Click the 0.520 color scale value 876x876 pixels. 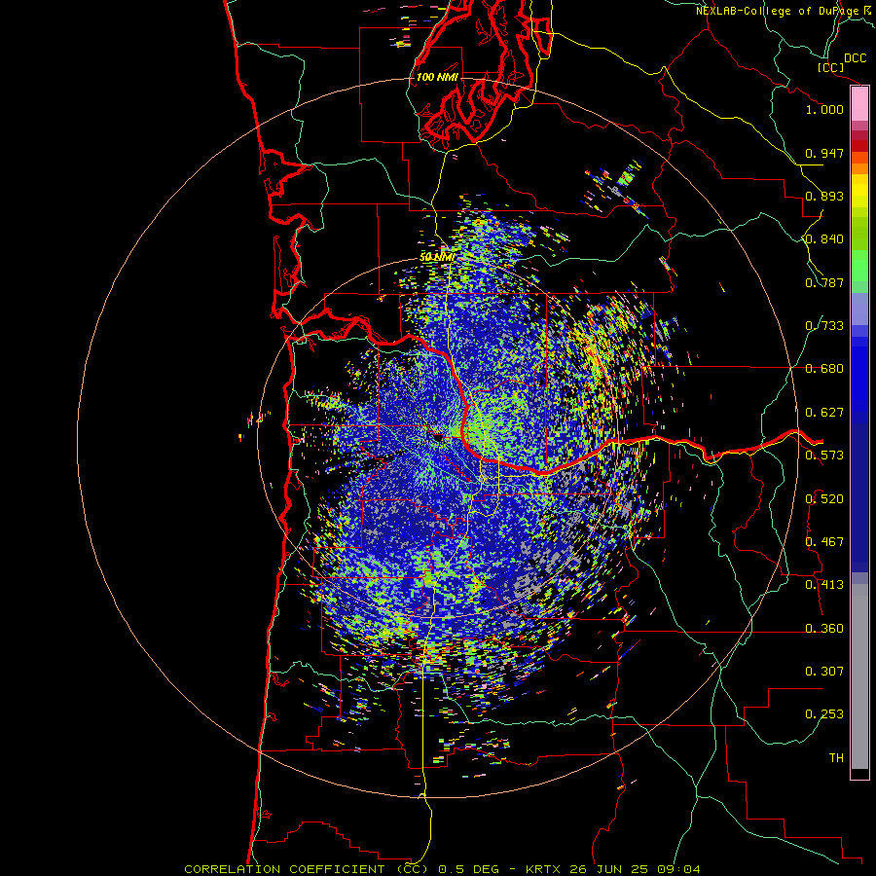pos(824,499)
